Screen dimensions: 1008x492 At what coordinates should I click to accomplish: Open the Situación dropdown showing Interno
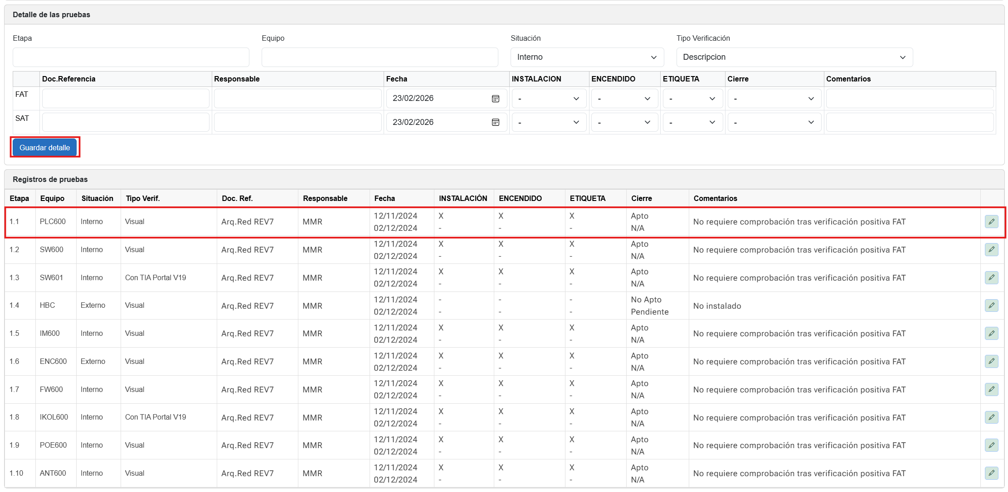pos(587,57)
